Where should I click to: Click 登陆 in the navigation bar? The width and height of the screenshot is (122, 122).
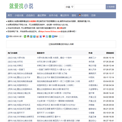point(74,15)
